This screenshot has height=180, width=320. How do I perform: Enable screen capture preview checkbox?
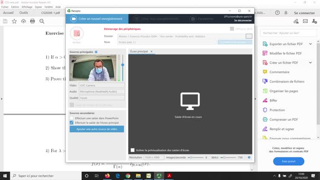point(133,150)
